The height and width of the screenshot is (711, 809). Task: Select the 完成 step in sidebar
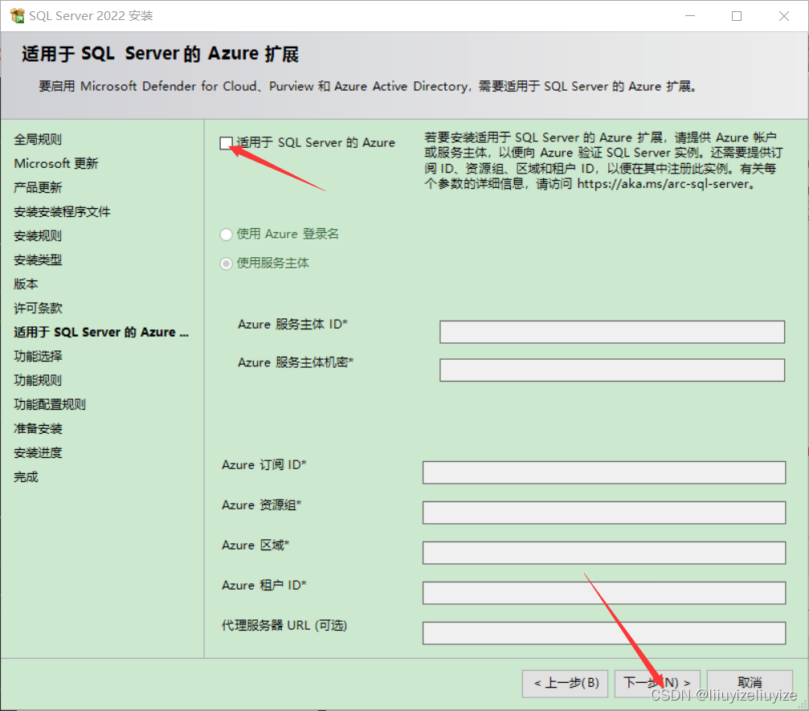click(x=26, y=476)
